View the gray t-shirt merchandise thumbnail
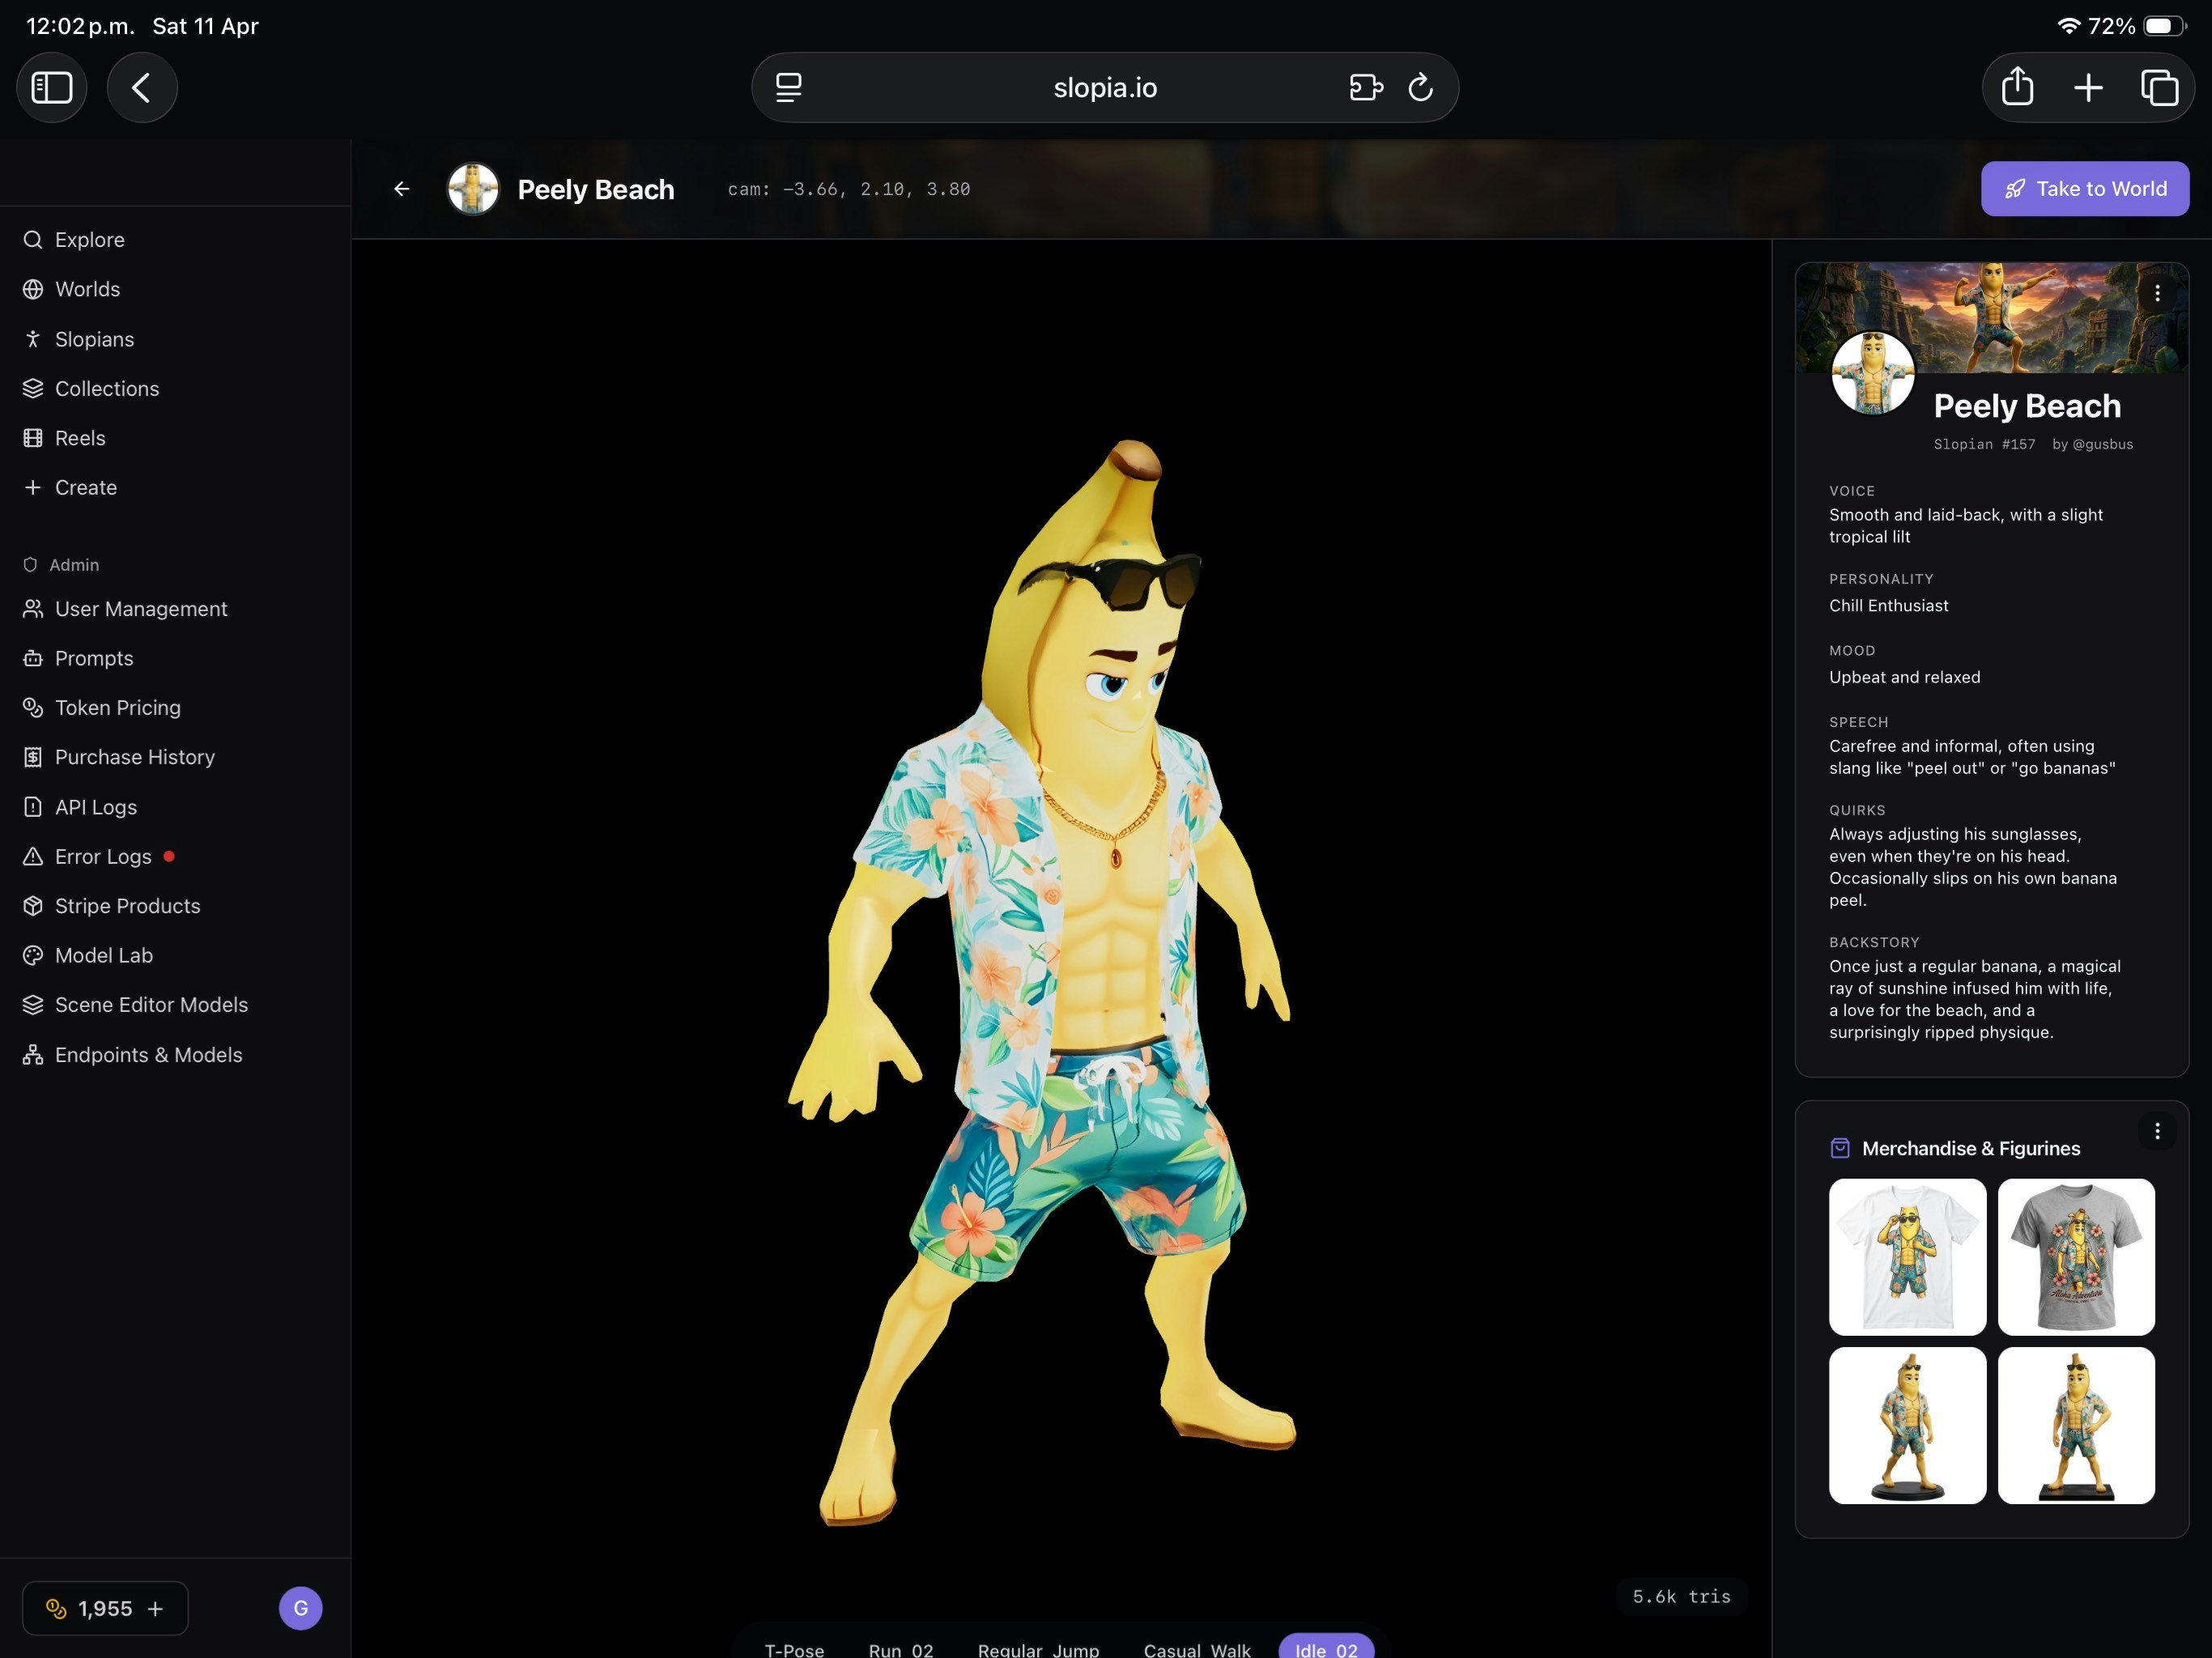Viewport: 2212px width, 1658px height. click(x=2076, y=1257)
